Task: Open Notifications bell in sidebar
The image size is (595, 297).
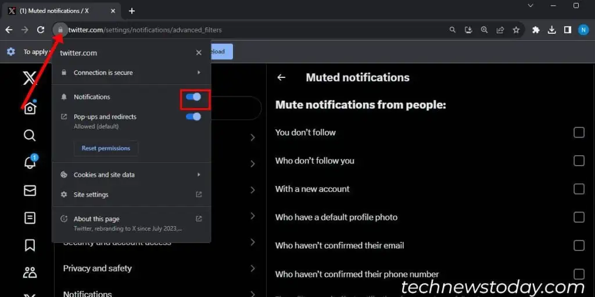Action: tap(30, 163)
